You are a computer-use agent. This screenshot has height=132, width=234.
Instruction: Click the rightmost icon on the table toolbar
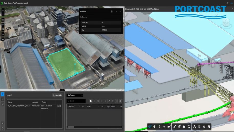(120, 101)
